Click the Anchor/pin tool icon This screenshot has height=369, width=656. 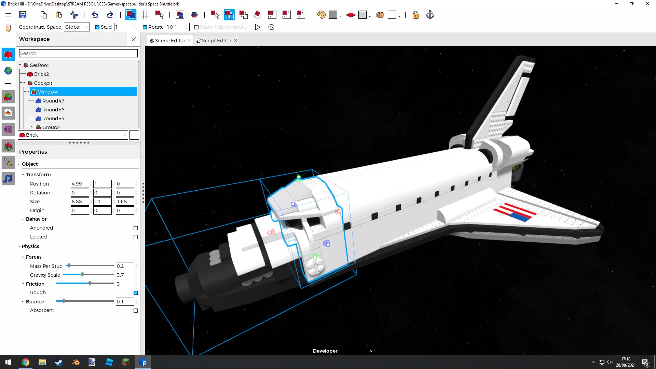coord(430,15)
